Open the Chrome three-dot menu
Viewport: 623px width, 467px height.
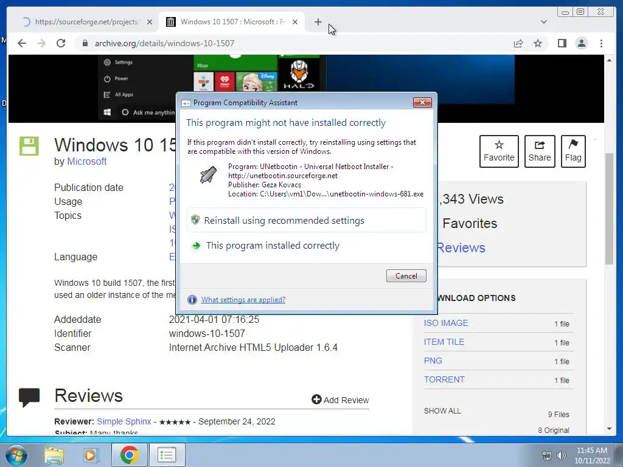601,43
